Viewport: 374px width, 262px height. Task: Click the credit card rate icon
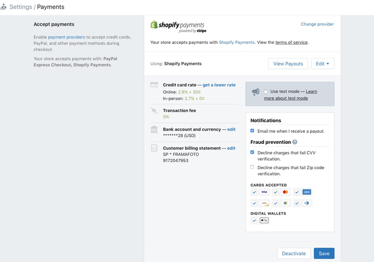coord(154,85)
